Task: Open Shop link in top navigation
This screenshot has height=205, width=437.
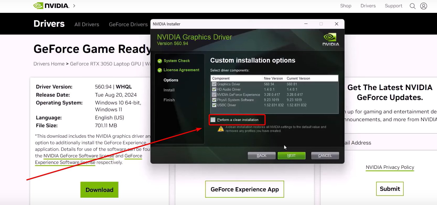Action: (x=346, y=6)
